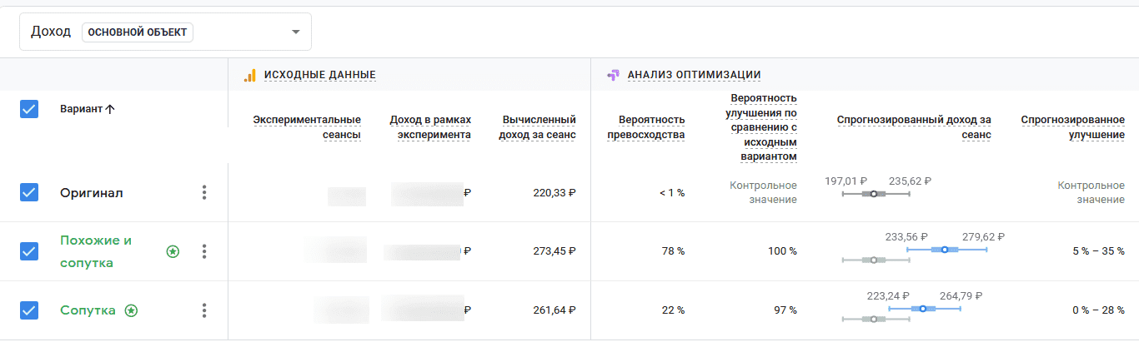Click the gray box plot in Оригинал row
1139x342 pixels.
click(x=876, y=194)
